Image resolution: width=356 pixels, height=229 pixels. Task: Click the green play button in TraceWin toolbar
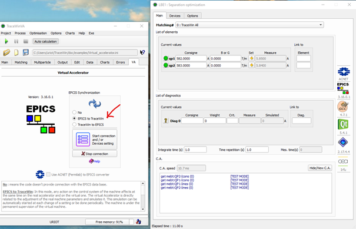click(6, 41)
